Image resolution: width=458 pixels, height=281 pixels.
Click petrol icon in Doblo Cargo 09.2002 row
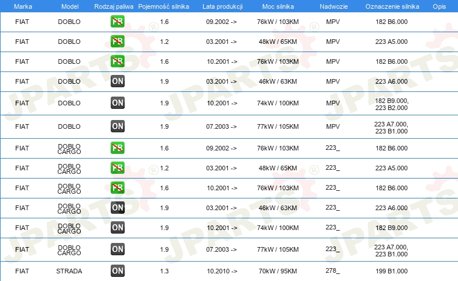pos(117,148)
